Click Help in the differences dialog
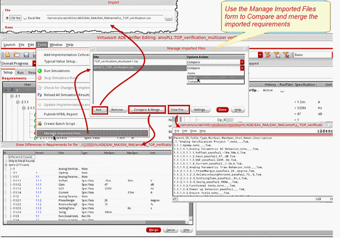 click(x=186, y=230)
